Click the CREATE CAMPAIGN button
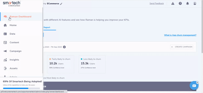Image resolution: width=203 pixels, height=93 pixels. click(x=182, y=47)
